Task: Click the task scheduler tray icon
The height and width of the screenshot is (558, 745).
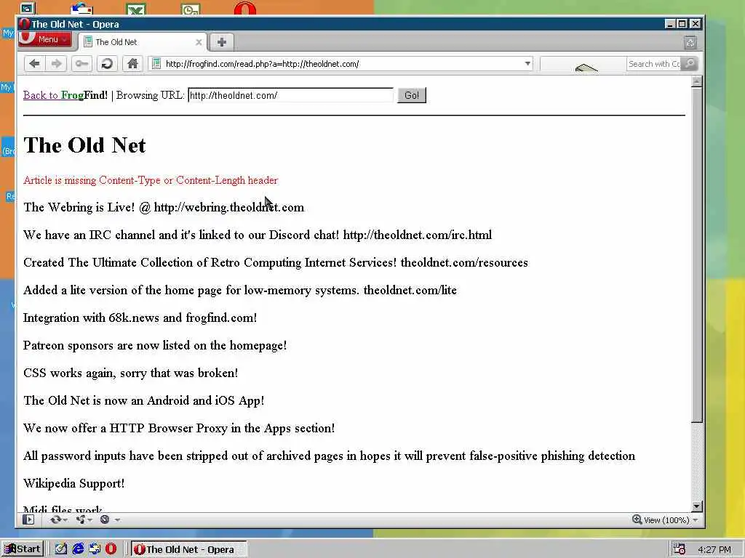Action: tap(680, 549)
